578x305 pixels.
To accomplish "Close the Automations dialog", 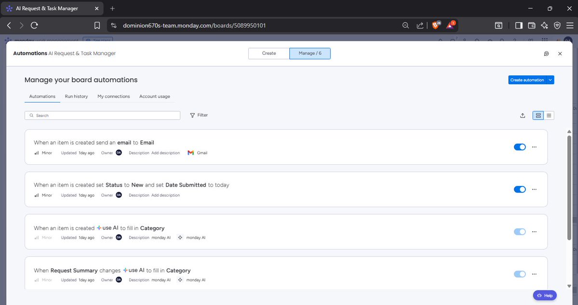I will pos(560,54).
